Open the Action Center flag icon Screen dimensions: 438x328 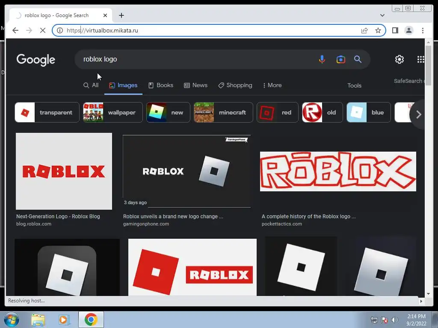[385, 320]
